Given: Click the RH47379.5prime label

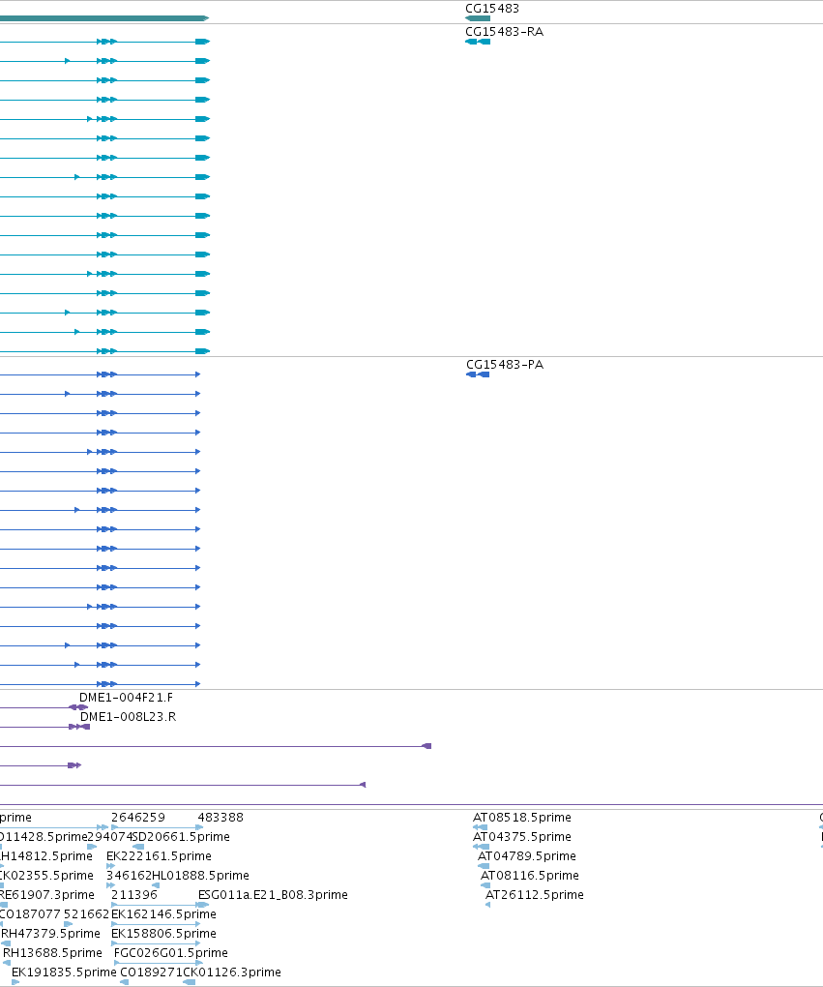Looking at the screenshot, I should (50, 934).
